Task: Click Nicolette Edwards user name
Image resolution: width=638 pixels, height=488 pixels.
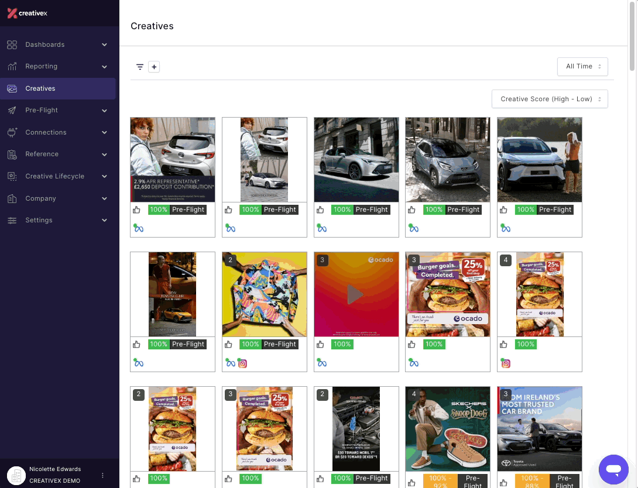Action: [55, 469]
